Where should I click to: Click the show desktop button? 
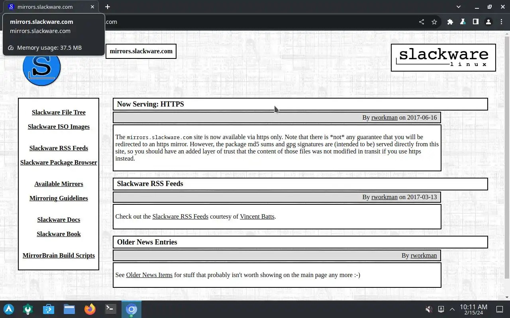(x=499, y=309)
